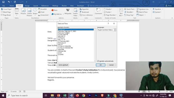
Task: Open the Store add-ins
Action: [x=54, y=10]
